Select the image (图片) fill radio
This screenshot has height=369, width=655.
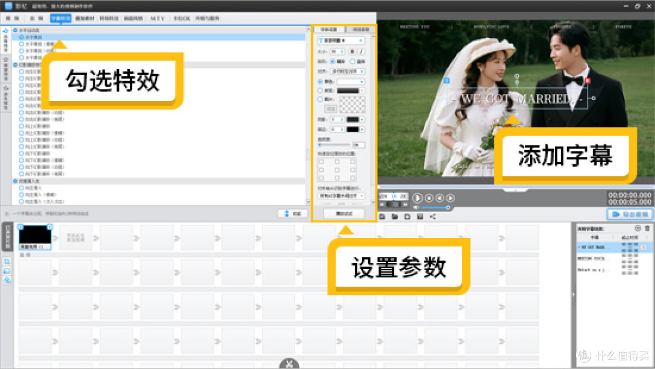320,99
